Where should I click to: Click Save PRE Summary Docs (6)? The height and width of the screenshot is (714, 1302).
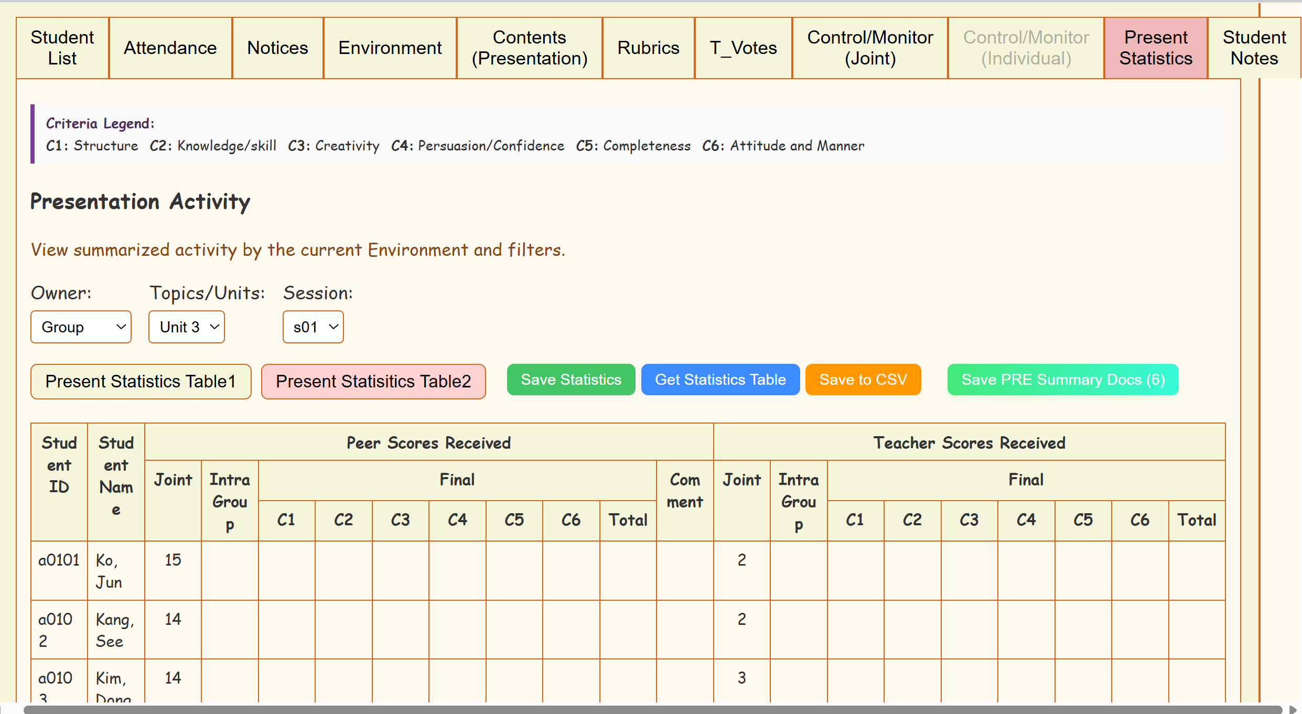1062,380
